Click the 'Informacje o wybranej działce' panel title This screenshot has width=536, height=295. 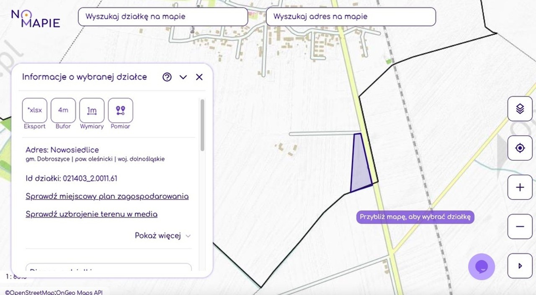click(85, 77)
